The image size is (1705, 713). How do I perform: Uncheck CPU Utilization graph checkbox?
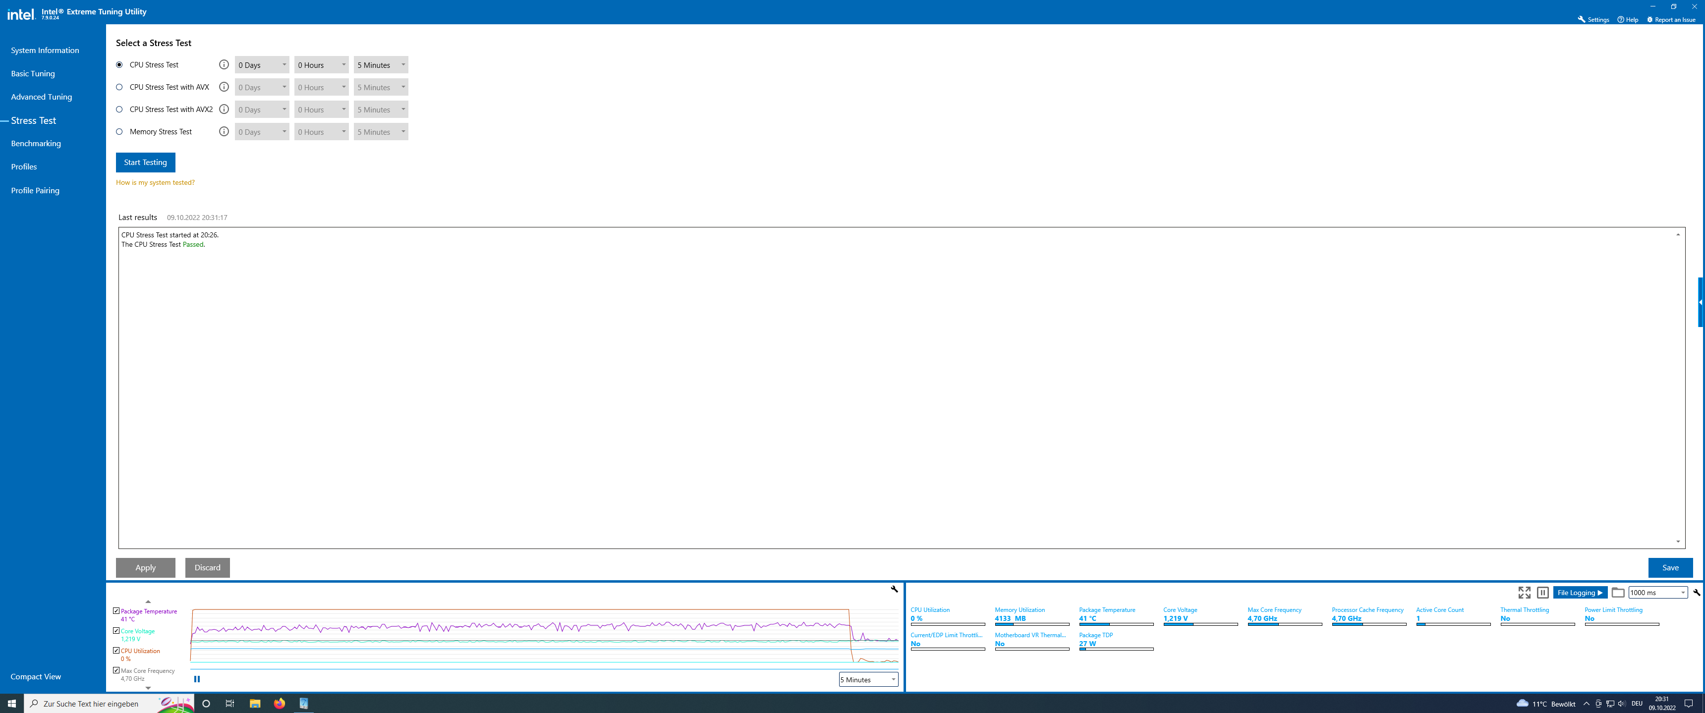[116, 651]
